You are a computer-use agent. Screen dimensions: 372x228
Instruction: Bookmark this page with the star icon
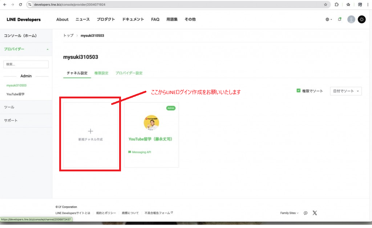tap(325, 4)
